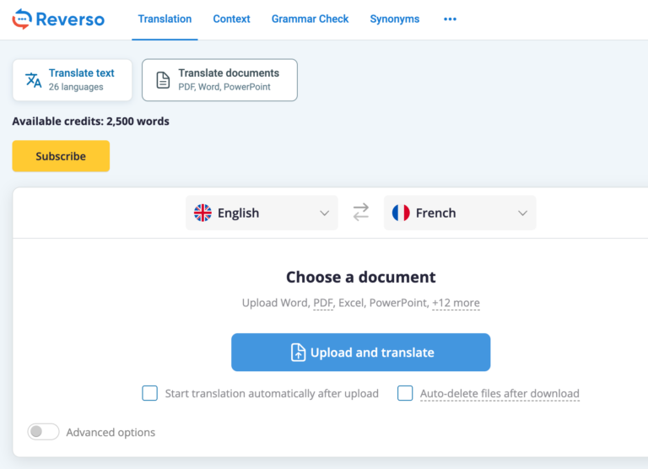Open the three-dots more menu
This screenshot has height=469, width=648.
[450, 19]
